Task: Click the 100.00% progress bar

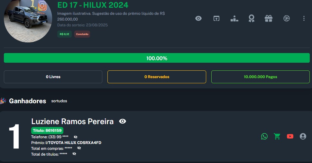Action: tap(157, 58)
